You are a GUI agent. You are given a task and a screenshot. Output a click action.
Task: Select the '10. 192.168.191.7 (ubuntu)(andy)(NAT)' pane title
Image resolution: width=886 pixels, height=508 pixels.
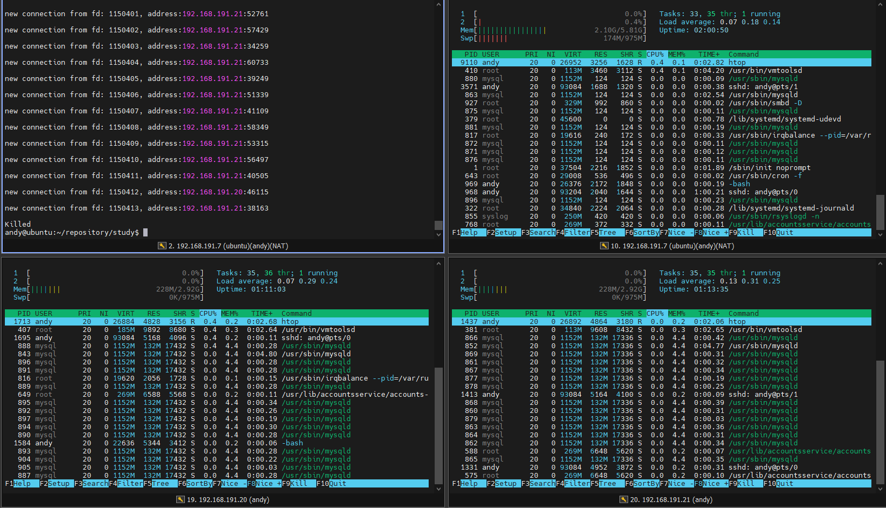tap(672, 246)
